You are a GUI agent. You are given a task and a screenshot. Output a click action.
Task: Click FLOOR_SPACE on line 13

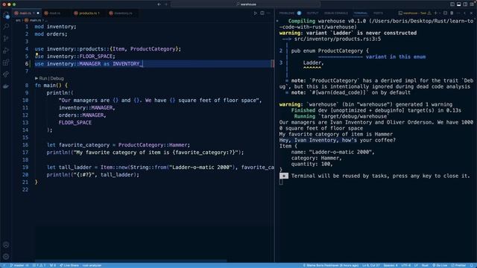point(75,122)
